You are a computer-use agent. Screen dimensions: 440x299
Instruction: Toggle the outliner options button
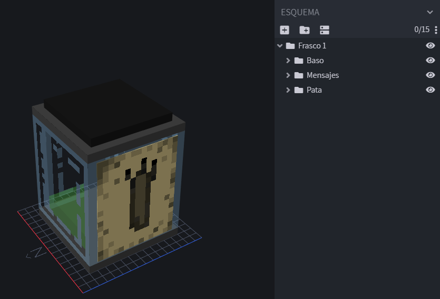coord(325,30)
